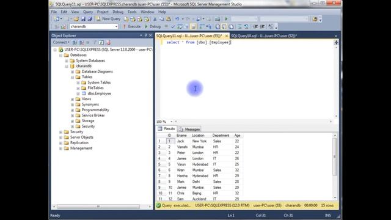Click the Increase Indent icon

click(x=262, y=26)
